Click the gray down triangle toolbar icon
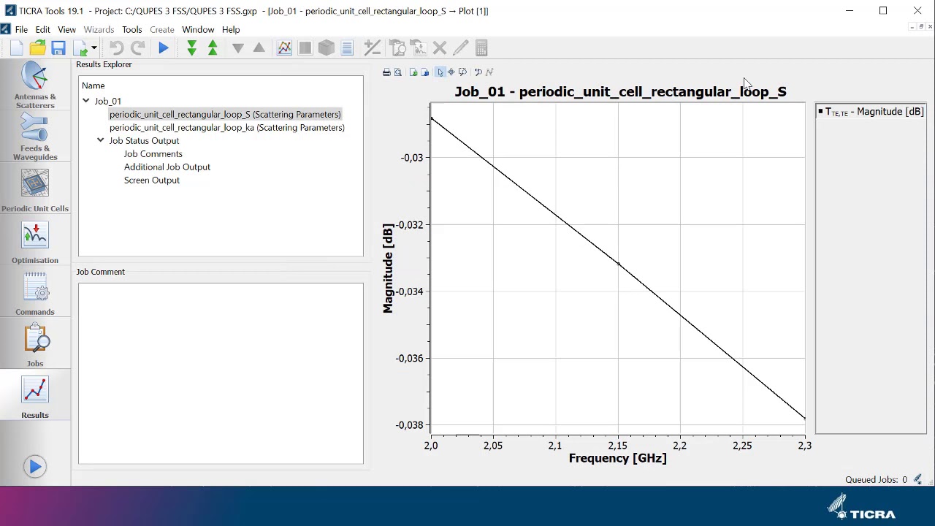Viewport: 935px width, 526px height. point(237,48)
